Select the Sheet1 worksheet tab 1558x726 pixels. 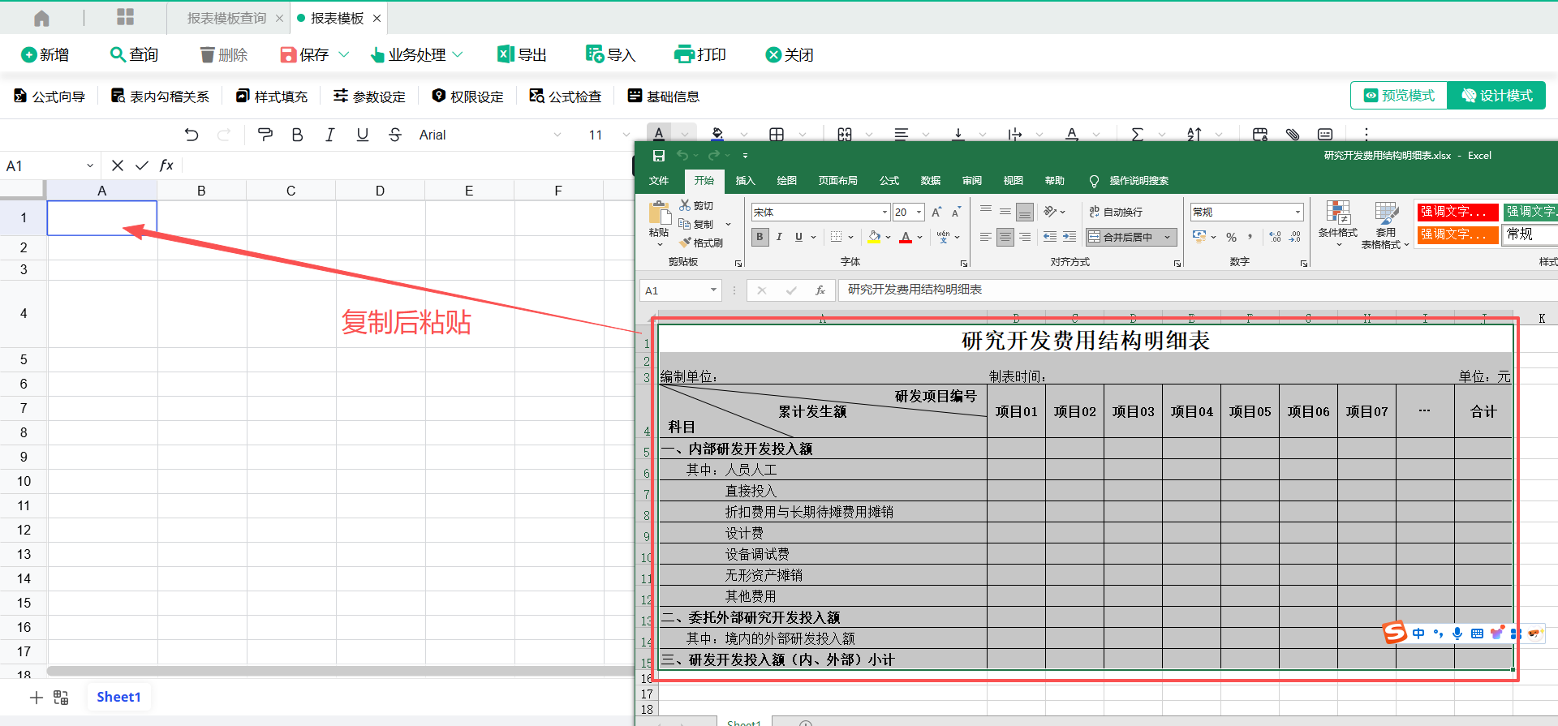coord(118,697)
